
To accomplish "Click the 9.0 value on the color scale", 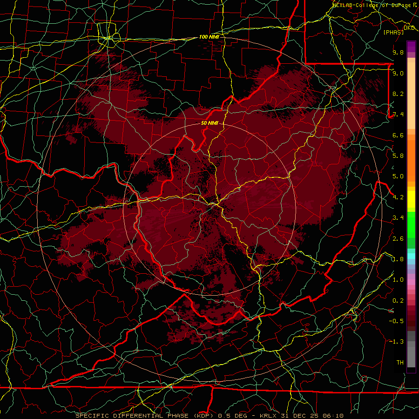I will coord(398,73).
